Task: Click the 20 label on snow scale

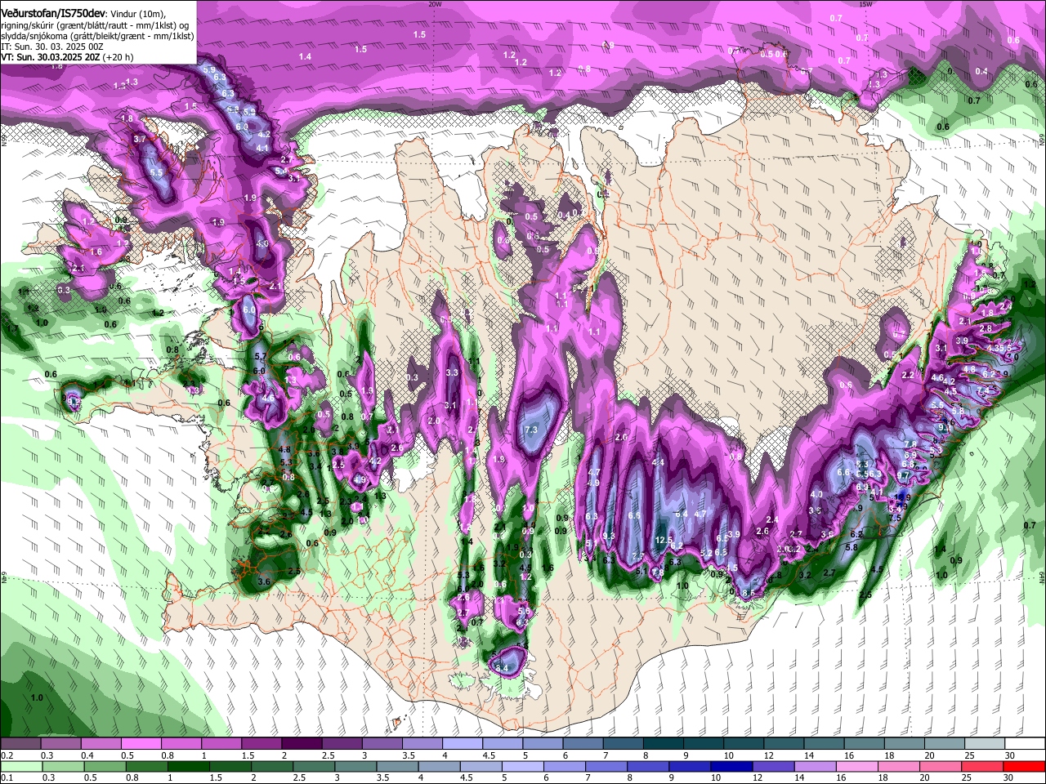Action: pos(930,755)
